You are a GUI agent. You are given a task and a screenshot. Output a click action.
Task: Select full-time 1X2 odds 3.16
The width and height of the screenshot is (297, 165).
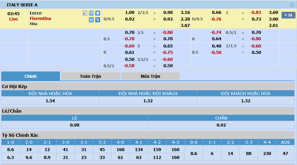[x=185, y=13]
